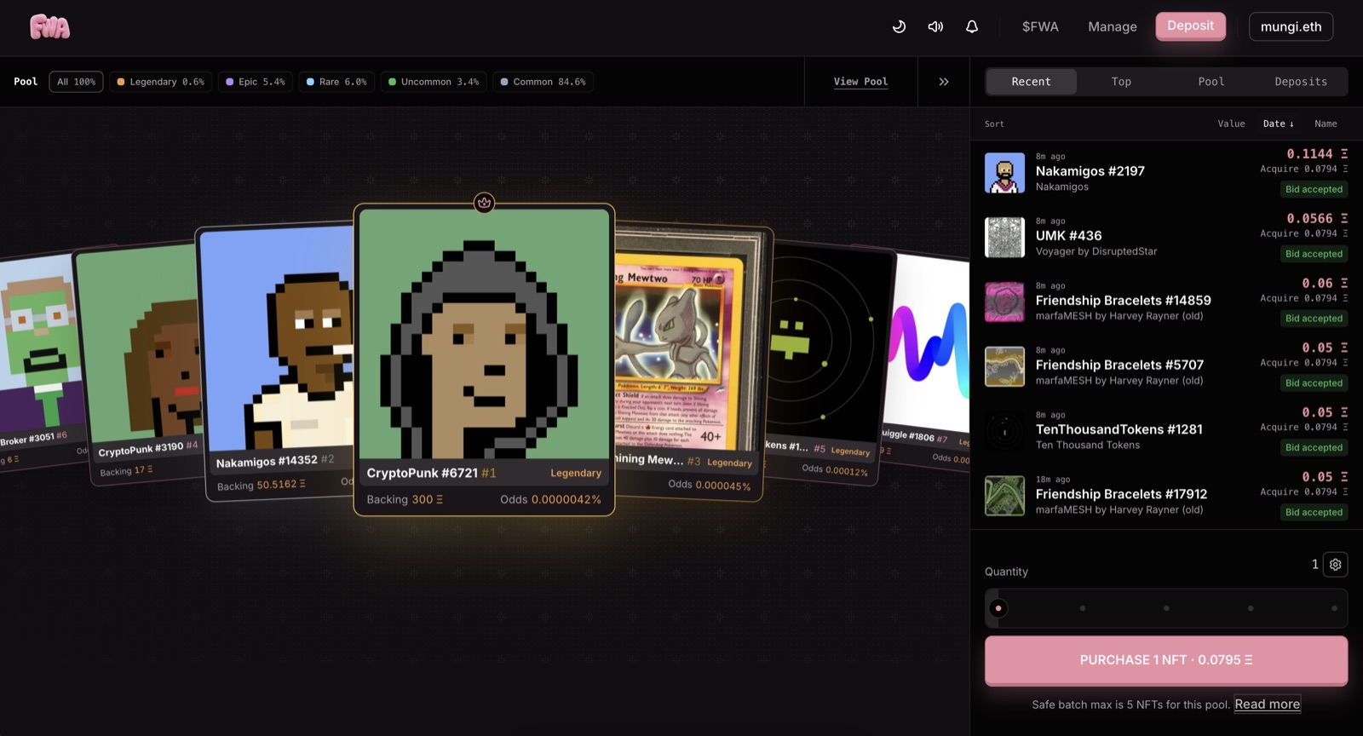
Task: Sort the list by Date
Action: pyautogui.click(x=1278, y=124)
